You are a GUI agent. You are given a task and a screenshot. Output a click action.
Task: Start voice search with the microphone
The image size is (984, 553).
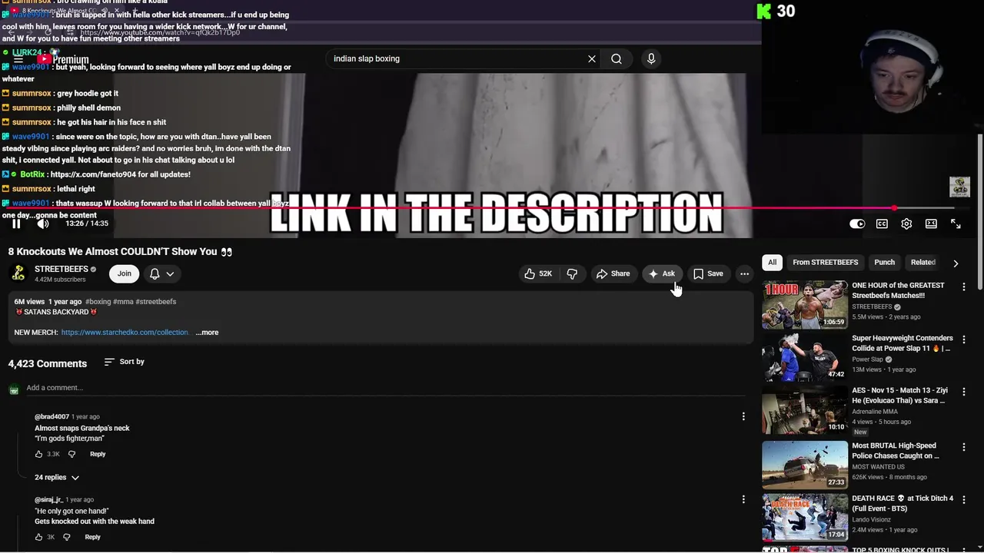tap(651, 58)
